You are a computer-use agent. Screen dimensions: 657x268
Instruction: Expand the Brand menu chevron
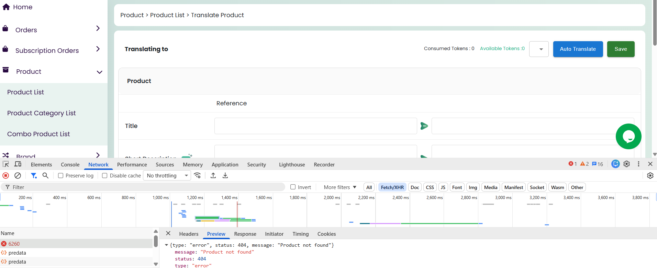point(98,155)
